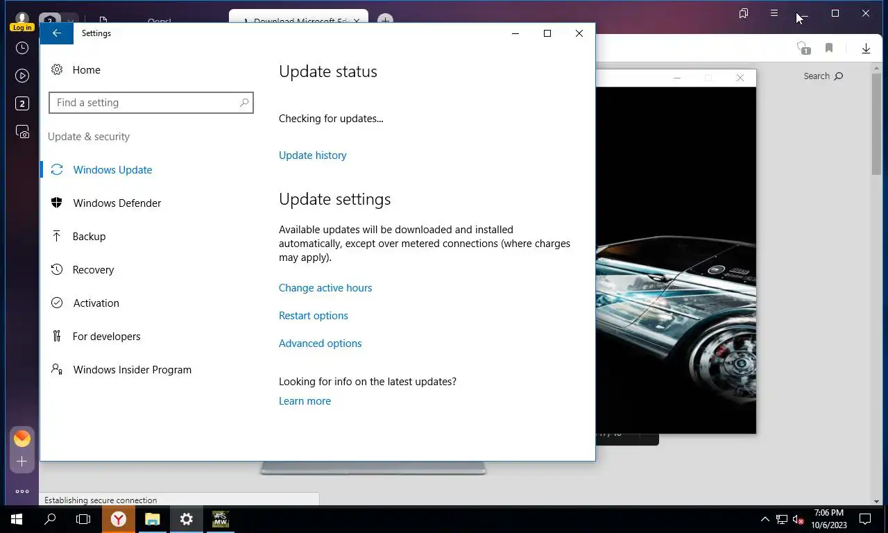888x533 pixels.
Task: Click Search on the web page
Action: coord(823,76)
